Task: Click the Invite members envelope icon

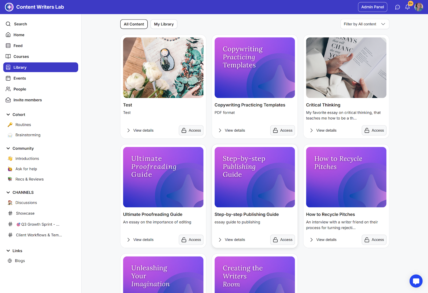Action: pyautogui.click(x=8, y=100)
